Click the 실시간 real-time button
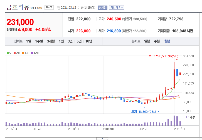 tap(102, 7)
